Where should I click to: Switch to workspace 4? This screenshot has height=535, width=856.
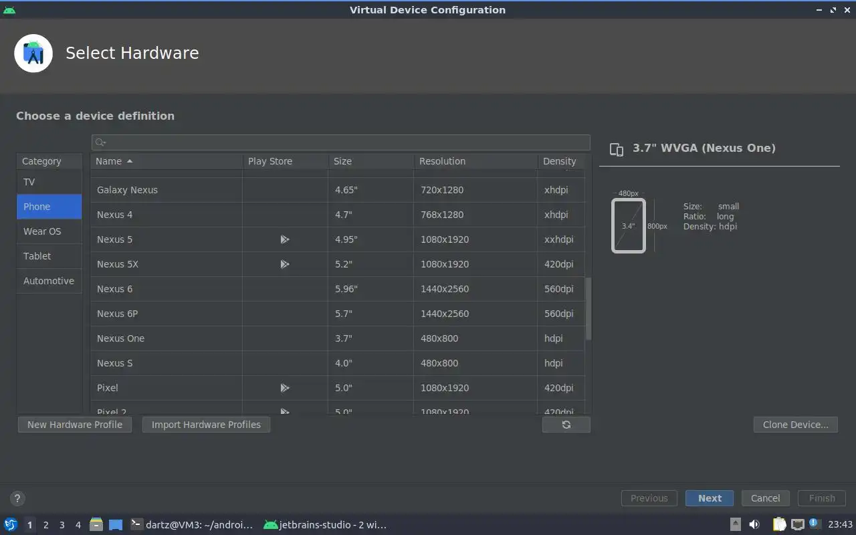(x=78, y=525)
